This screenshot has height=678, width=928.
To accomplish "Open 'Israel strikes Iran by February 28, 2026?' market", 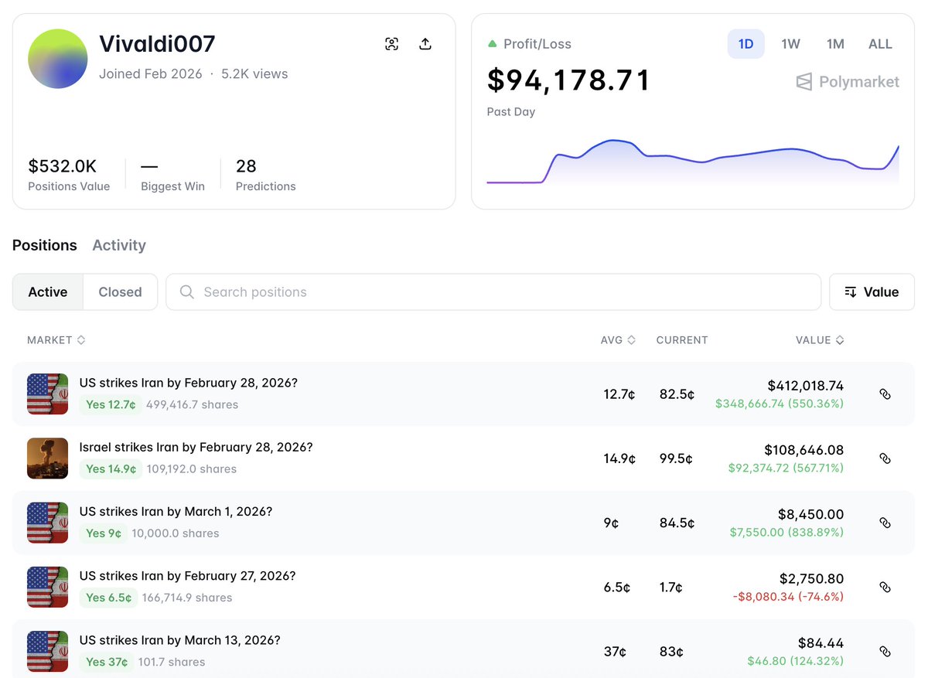I will tap(196, 448).
